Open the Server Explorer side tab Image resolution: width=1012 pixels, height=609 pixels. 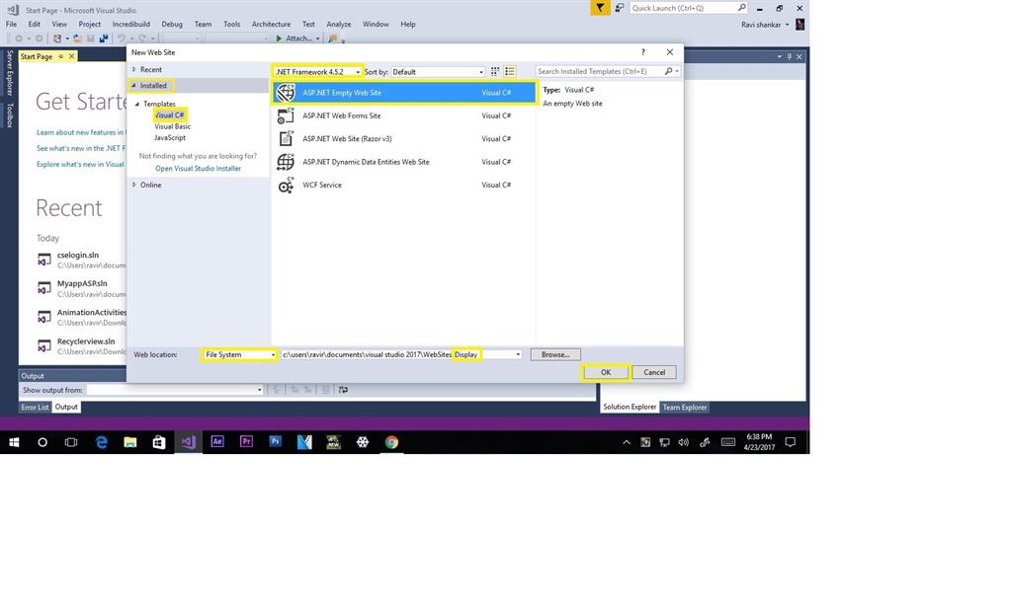click(x=10, y=73)
